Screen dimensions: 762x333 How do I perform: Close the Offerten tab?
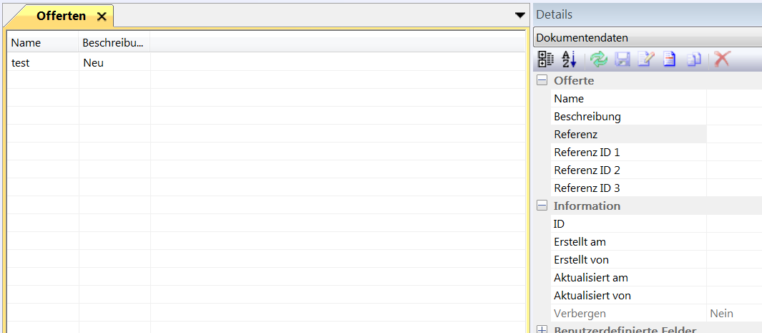(x=102, y=16)
